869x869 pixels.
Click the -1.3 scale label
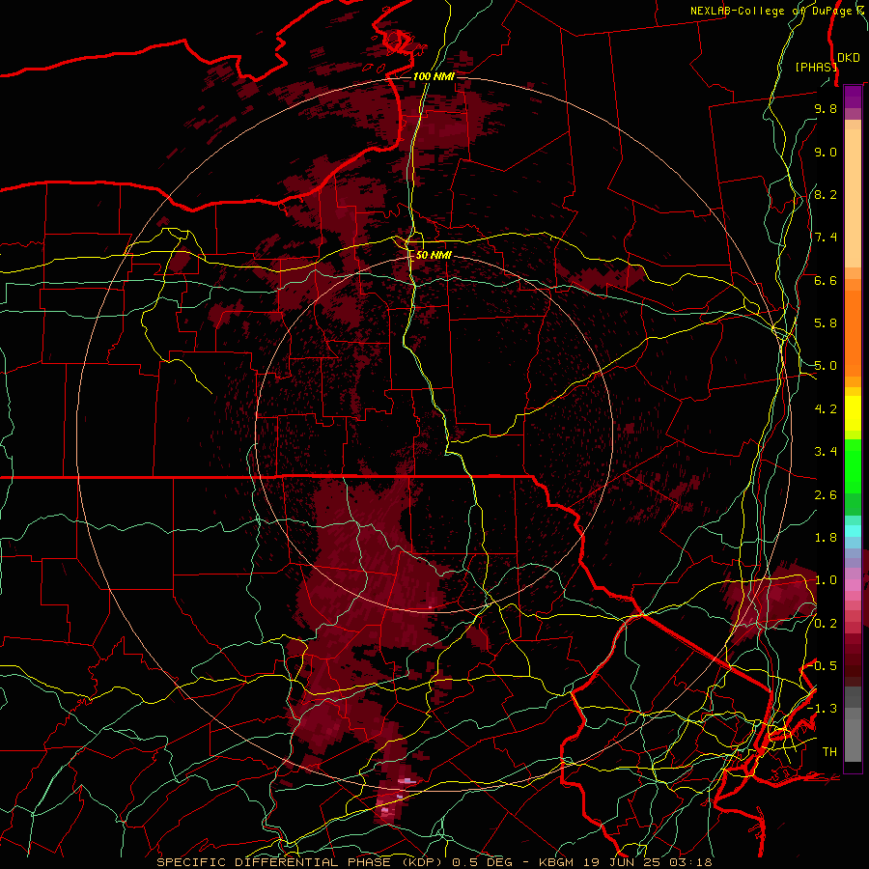click(823, 709)
